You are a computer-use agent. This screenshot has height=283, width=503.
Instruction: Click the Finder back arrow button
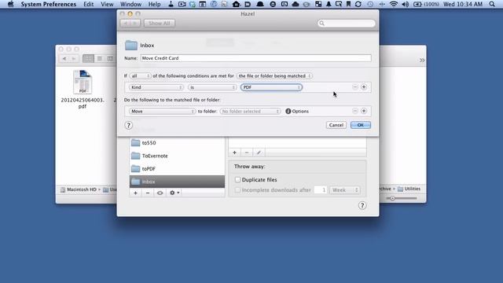[x=64, y=58]
